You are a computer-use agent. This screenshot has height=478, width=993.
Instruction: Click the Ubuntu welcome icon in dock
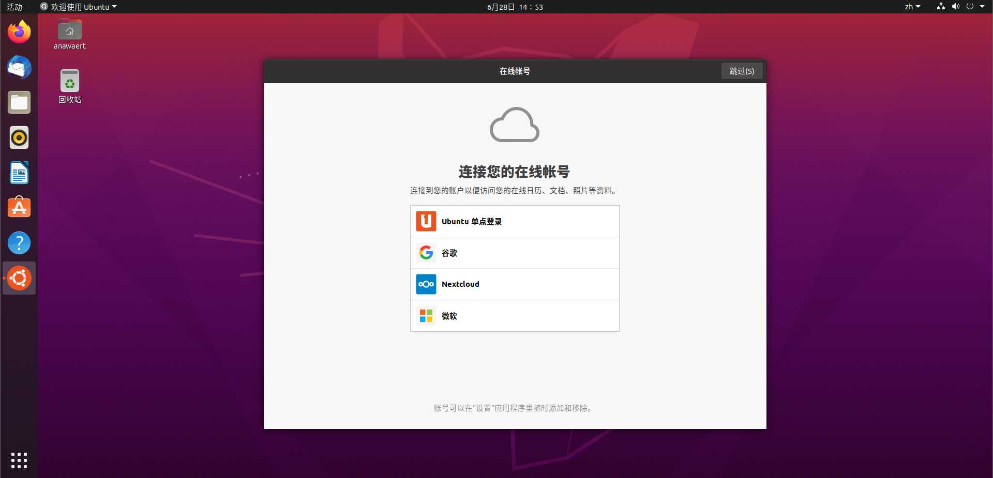[19, 278]
